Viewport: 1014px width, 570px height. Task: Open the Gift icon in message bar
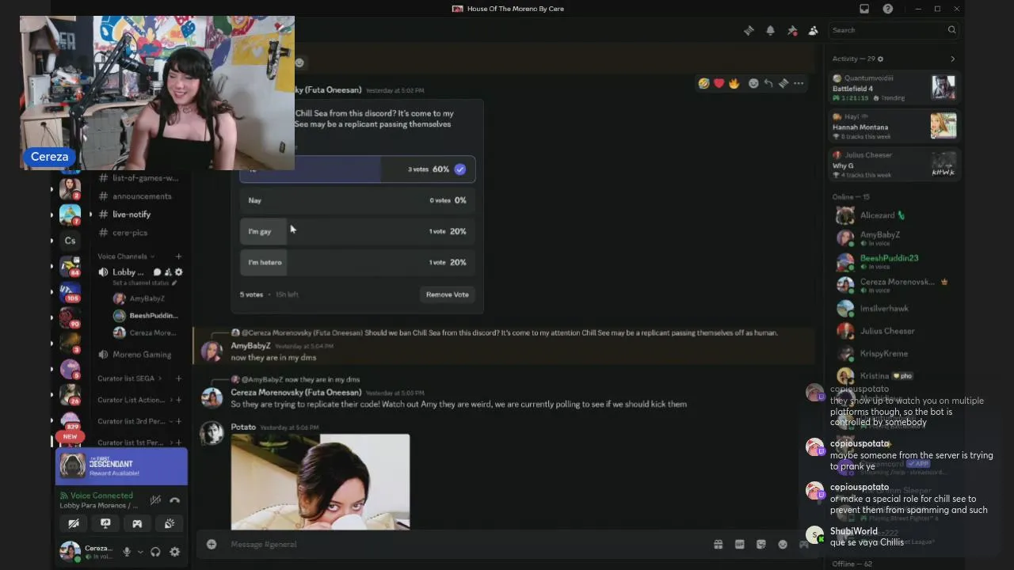tap(718, 544)
